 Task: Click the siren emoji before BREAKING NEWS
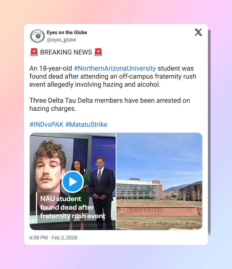(x=34, y=52)
